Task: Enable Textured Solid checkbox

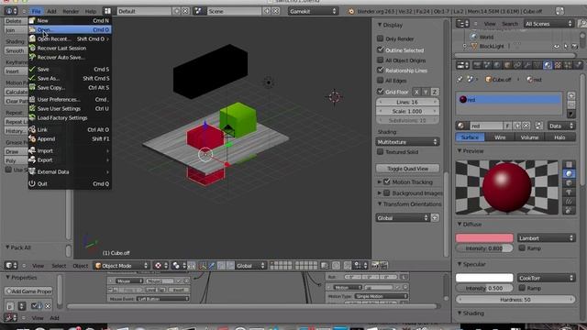Action: (x=380, y=151)
